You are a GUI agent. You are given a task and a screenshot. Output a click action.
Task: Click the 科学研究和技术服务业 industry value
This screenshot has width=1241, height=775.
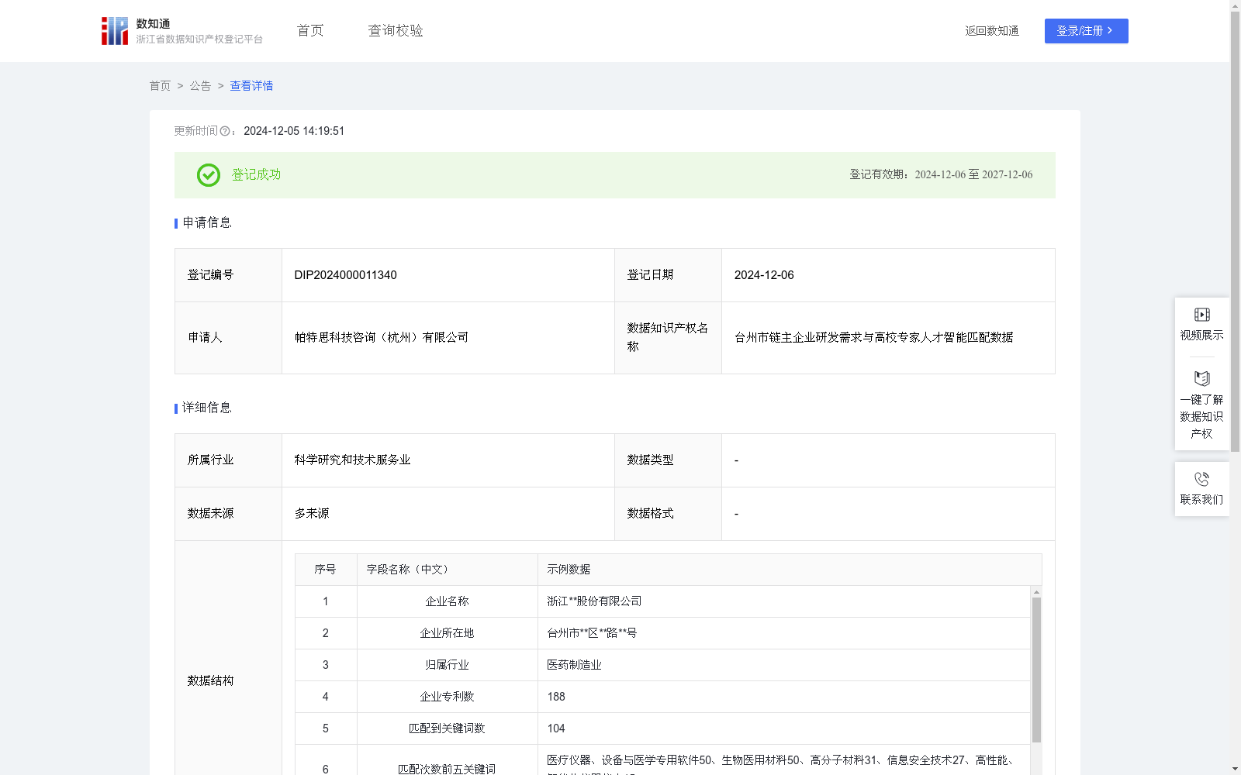coord(352,460)
